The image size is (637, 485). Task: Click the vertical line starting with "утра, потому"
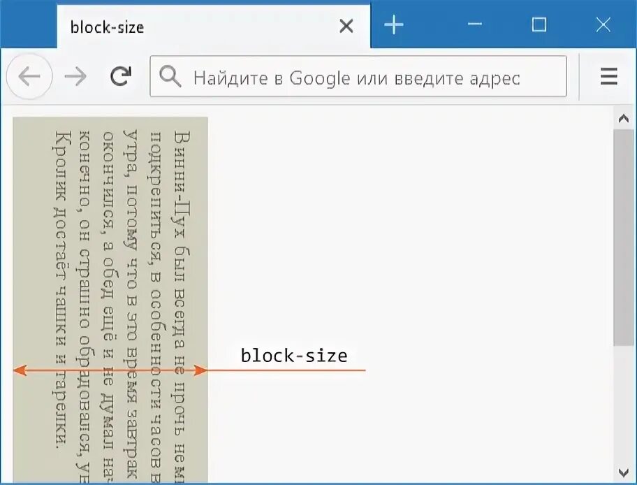[x=131, y=305]
